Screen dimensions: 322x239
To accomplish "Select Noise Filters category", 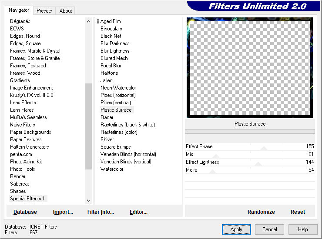I will [23, 125].
